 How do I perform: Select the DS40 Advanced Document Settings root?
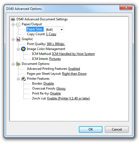click(42, 19)
